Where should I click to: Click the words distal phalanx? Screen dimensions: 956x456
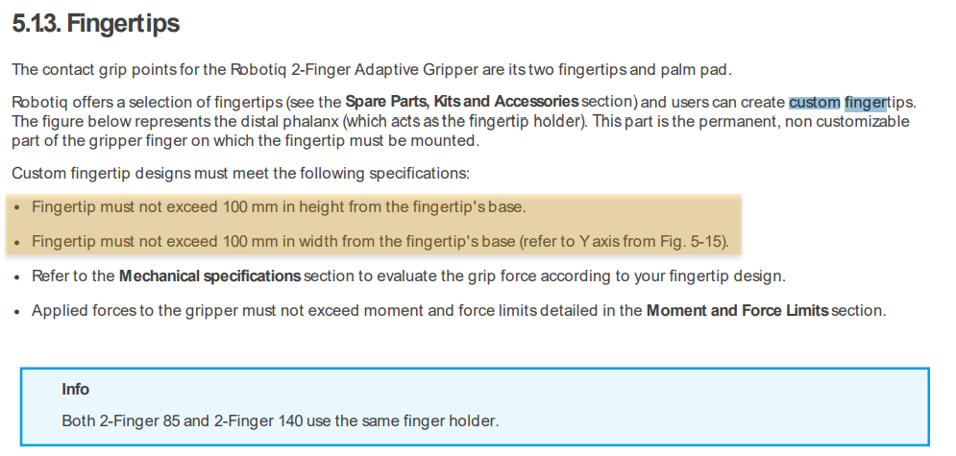click(x=292, y=121)
